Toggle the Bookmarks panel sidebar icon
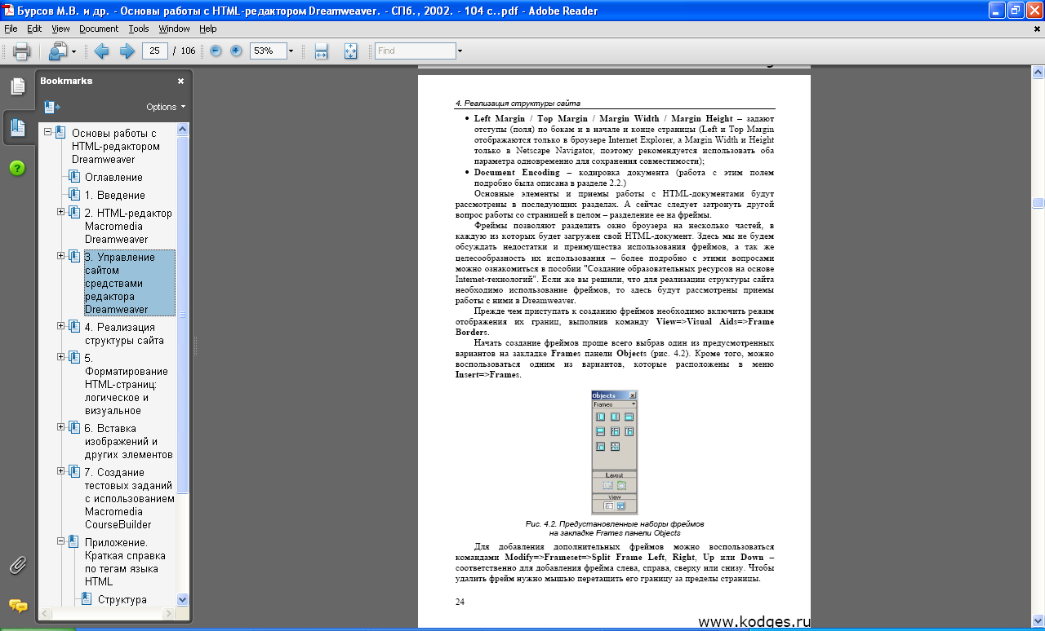This screenshot has height=631, width=1045. point(17,127)
